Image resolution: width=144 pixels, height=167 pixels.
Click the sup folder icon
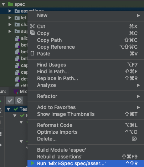[17, 31]
